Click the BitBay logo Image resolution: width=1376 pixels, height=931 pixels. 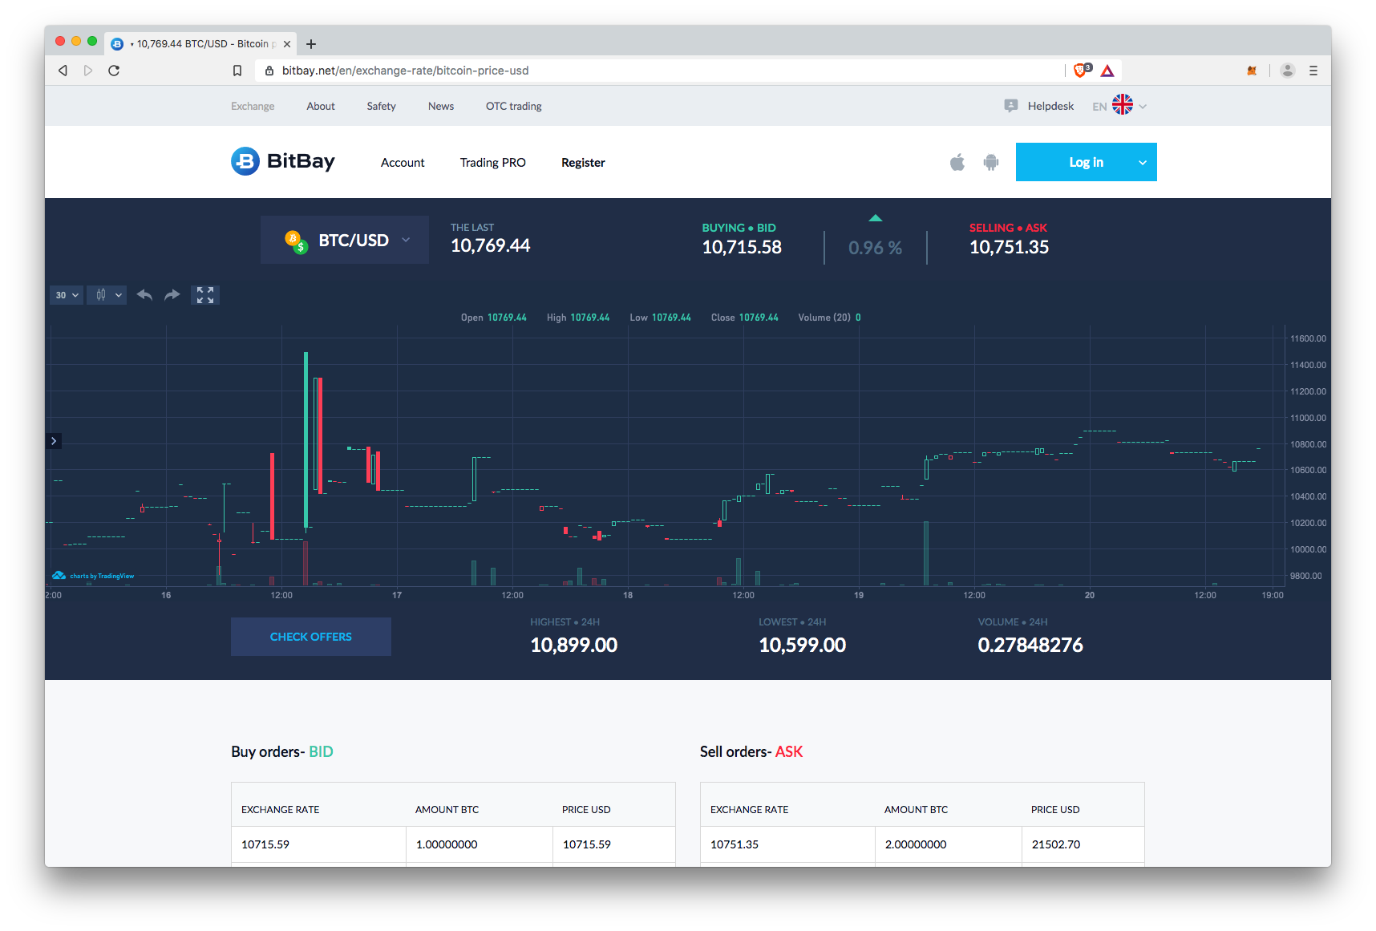point(283,161)
